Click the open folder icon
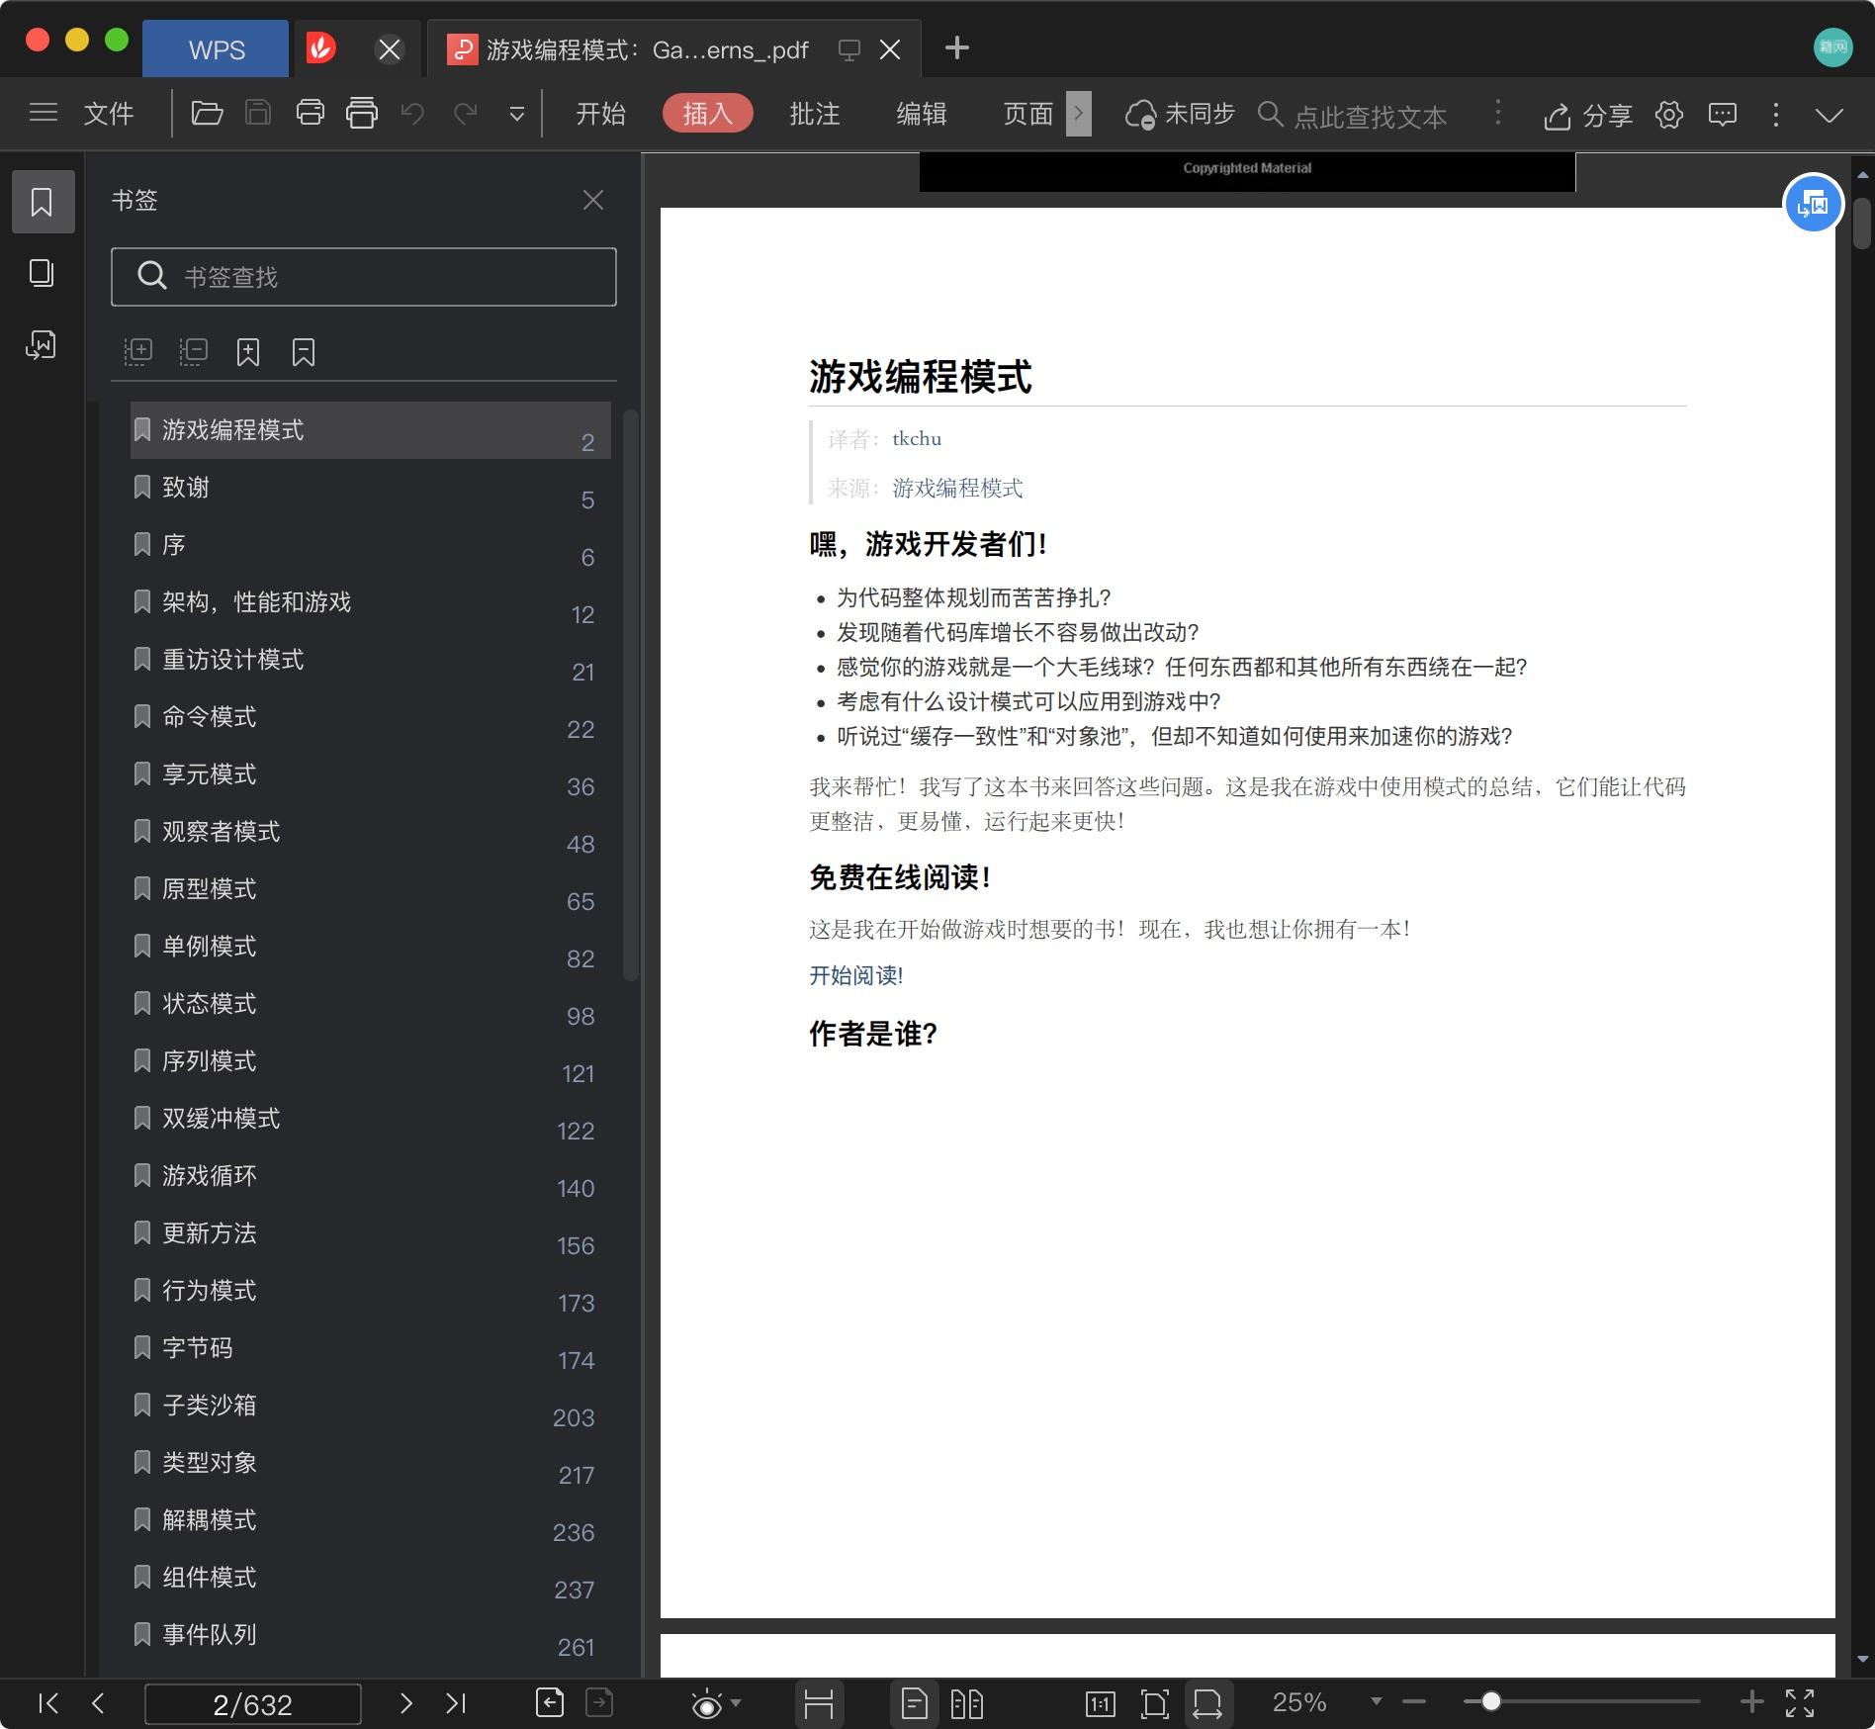The width and height of the screenshot is (1875, 1729). click(x=207, y=114)
